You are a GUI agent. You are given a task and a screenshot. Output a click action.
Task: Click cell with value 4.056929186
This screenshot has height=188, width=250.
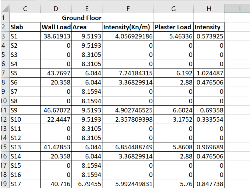pos(128,36)
